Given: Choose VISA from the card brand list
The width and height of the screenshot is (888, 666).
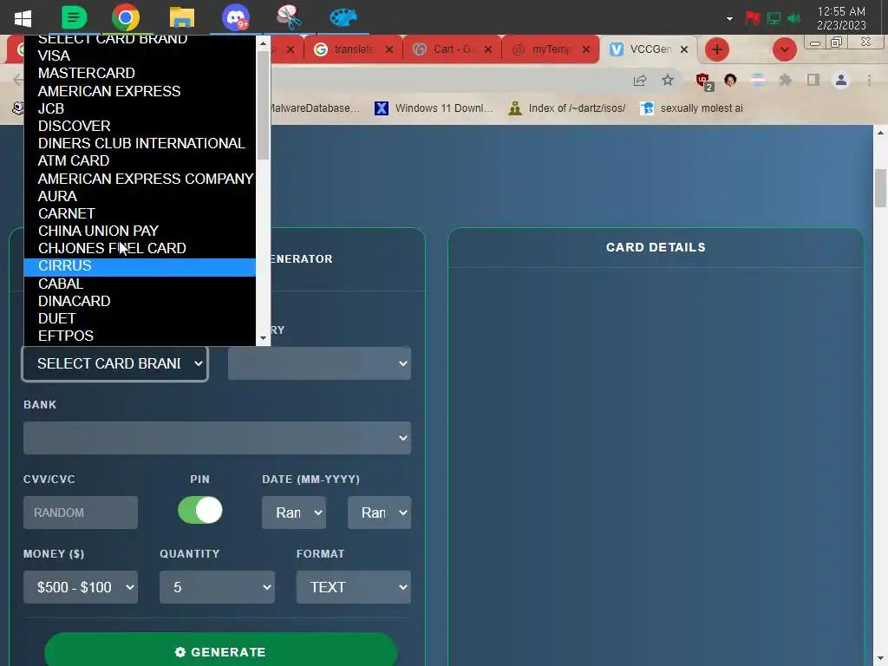Looking at the screenshot, I should pyautogui.click(x=140, y=55).
